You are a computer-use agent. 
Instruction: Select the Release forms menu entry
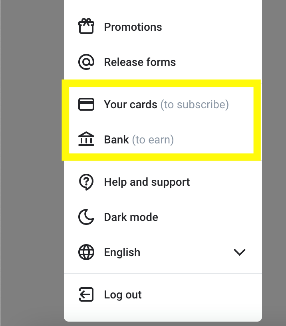[163, 62]
